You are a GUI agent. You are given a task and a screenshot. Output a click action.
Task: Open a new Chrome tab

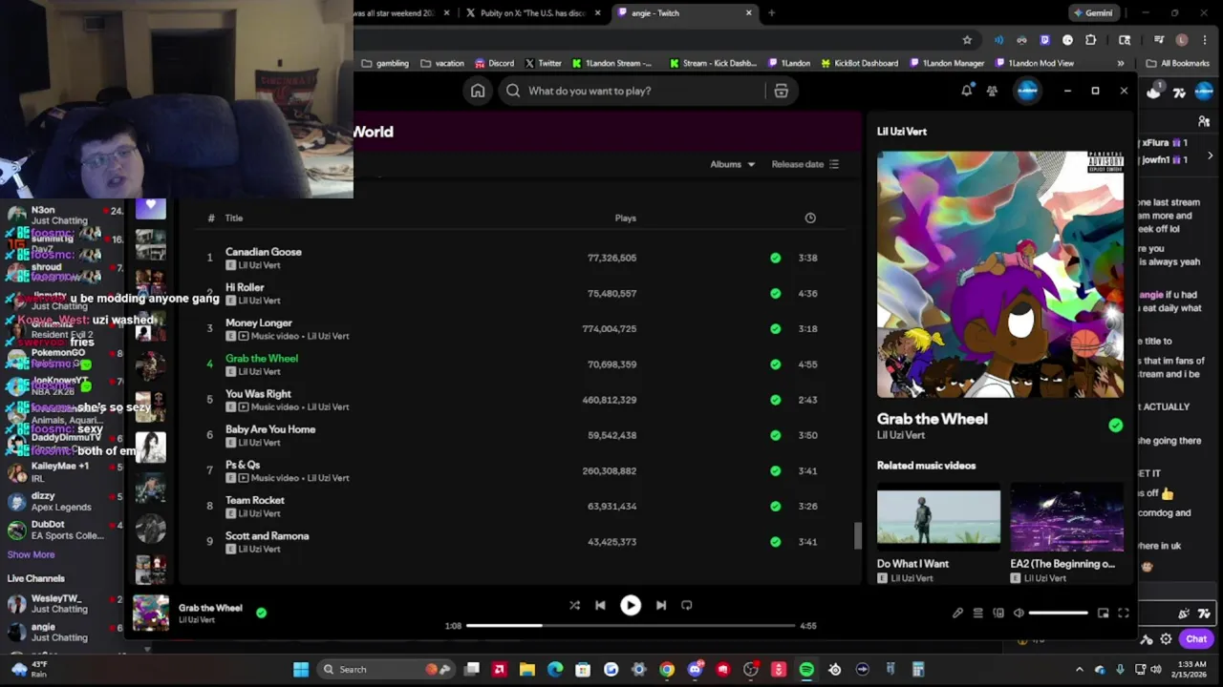coord(771,13)
